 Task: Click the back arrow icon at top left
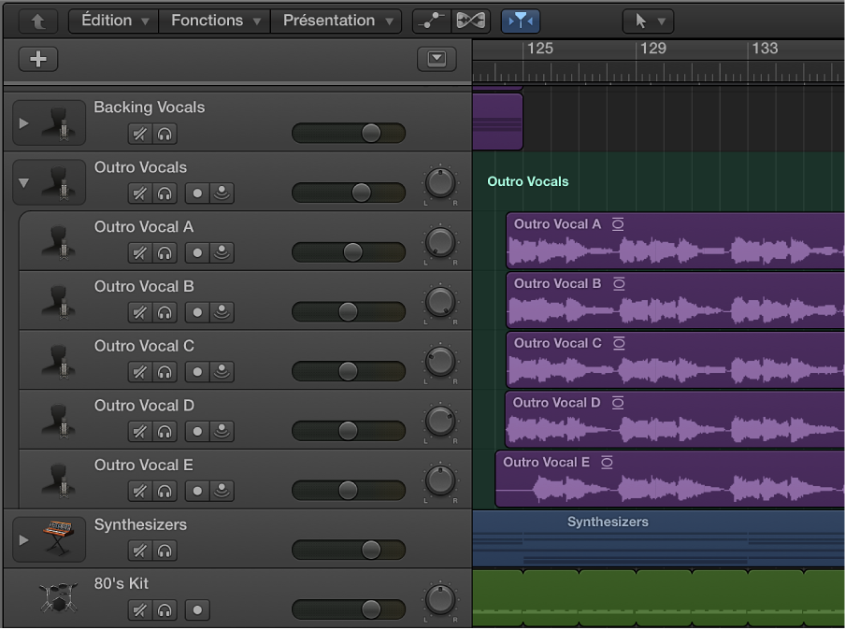coord(36,21)
